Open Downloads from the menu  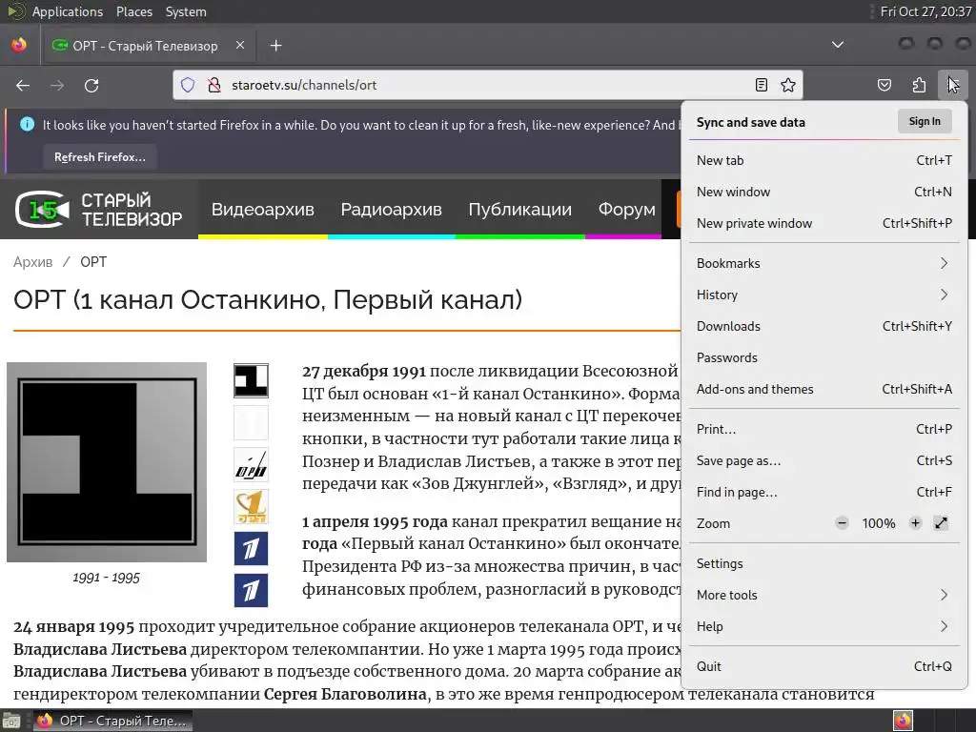click(824, 326)
